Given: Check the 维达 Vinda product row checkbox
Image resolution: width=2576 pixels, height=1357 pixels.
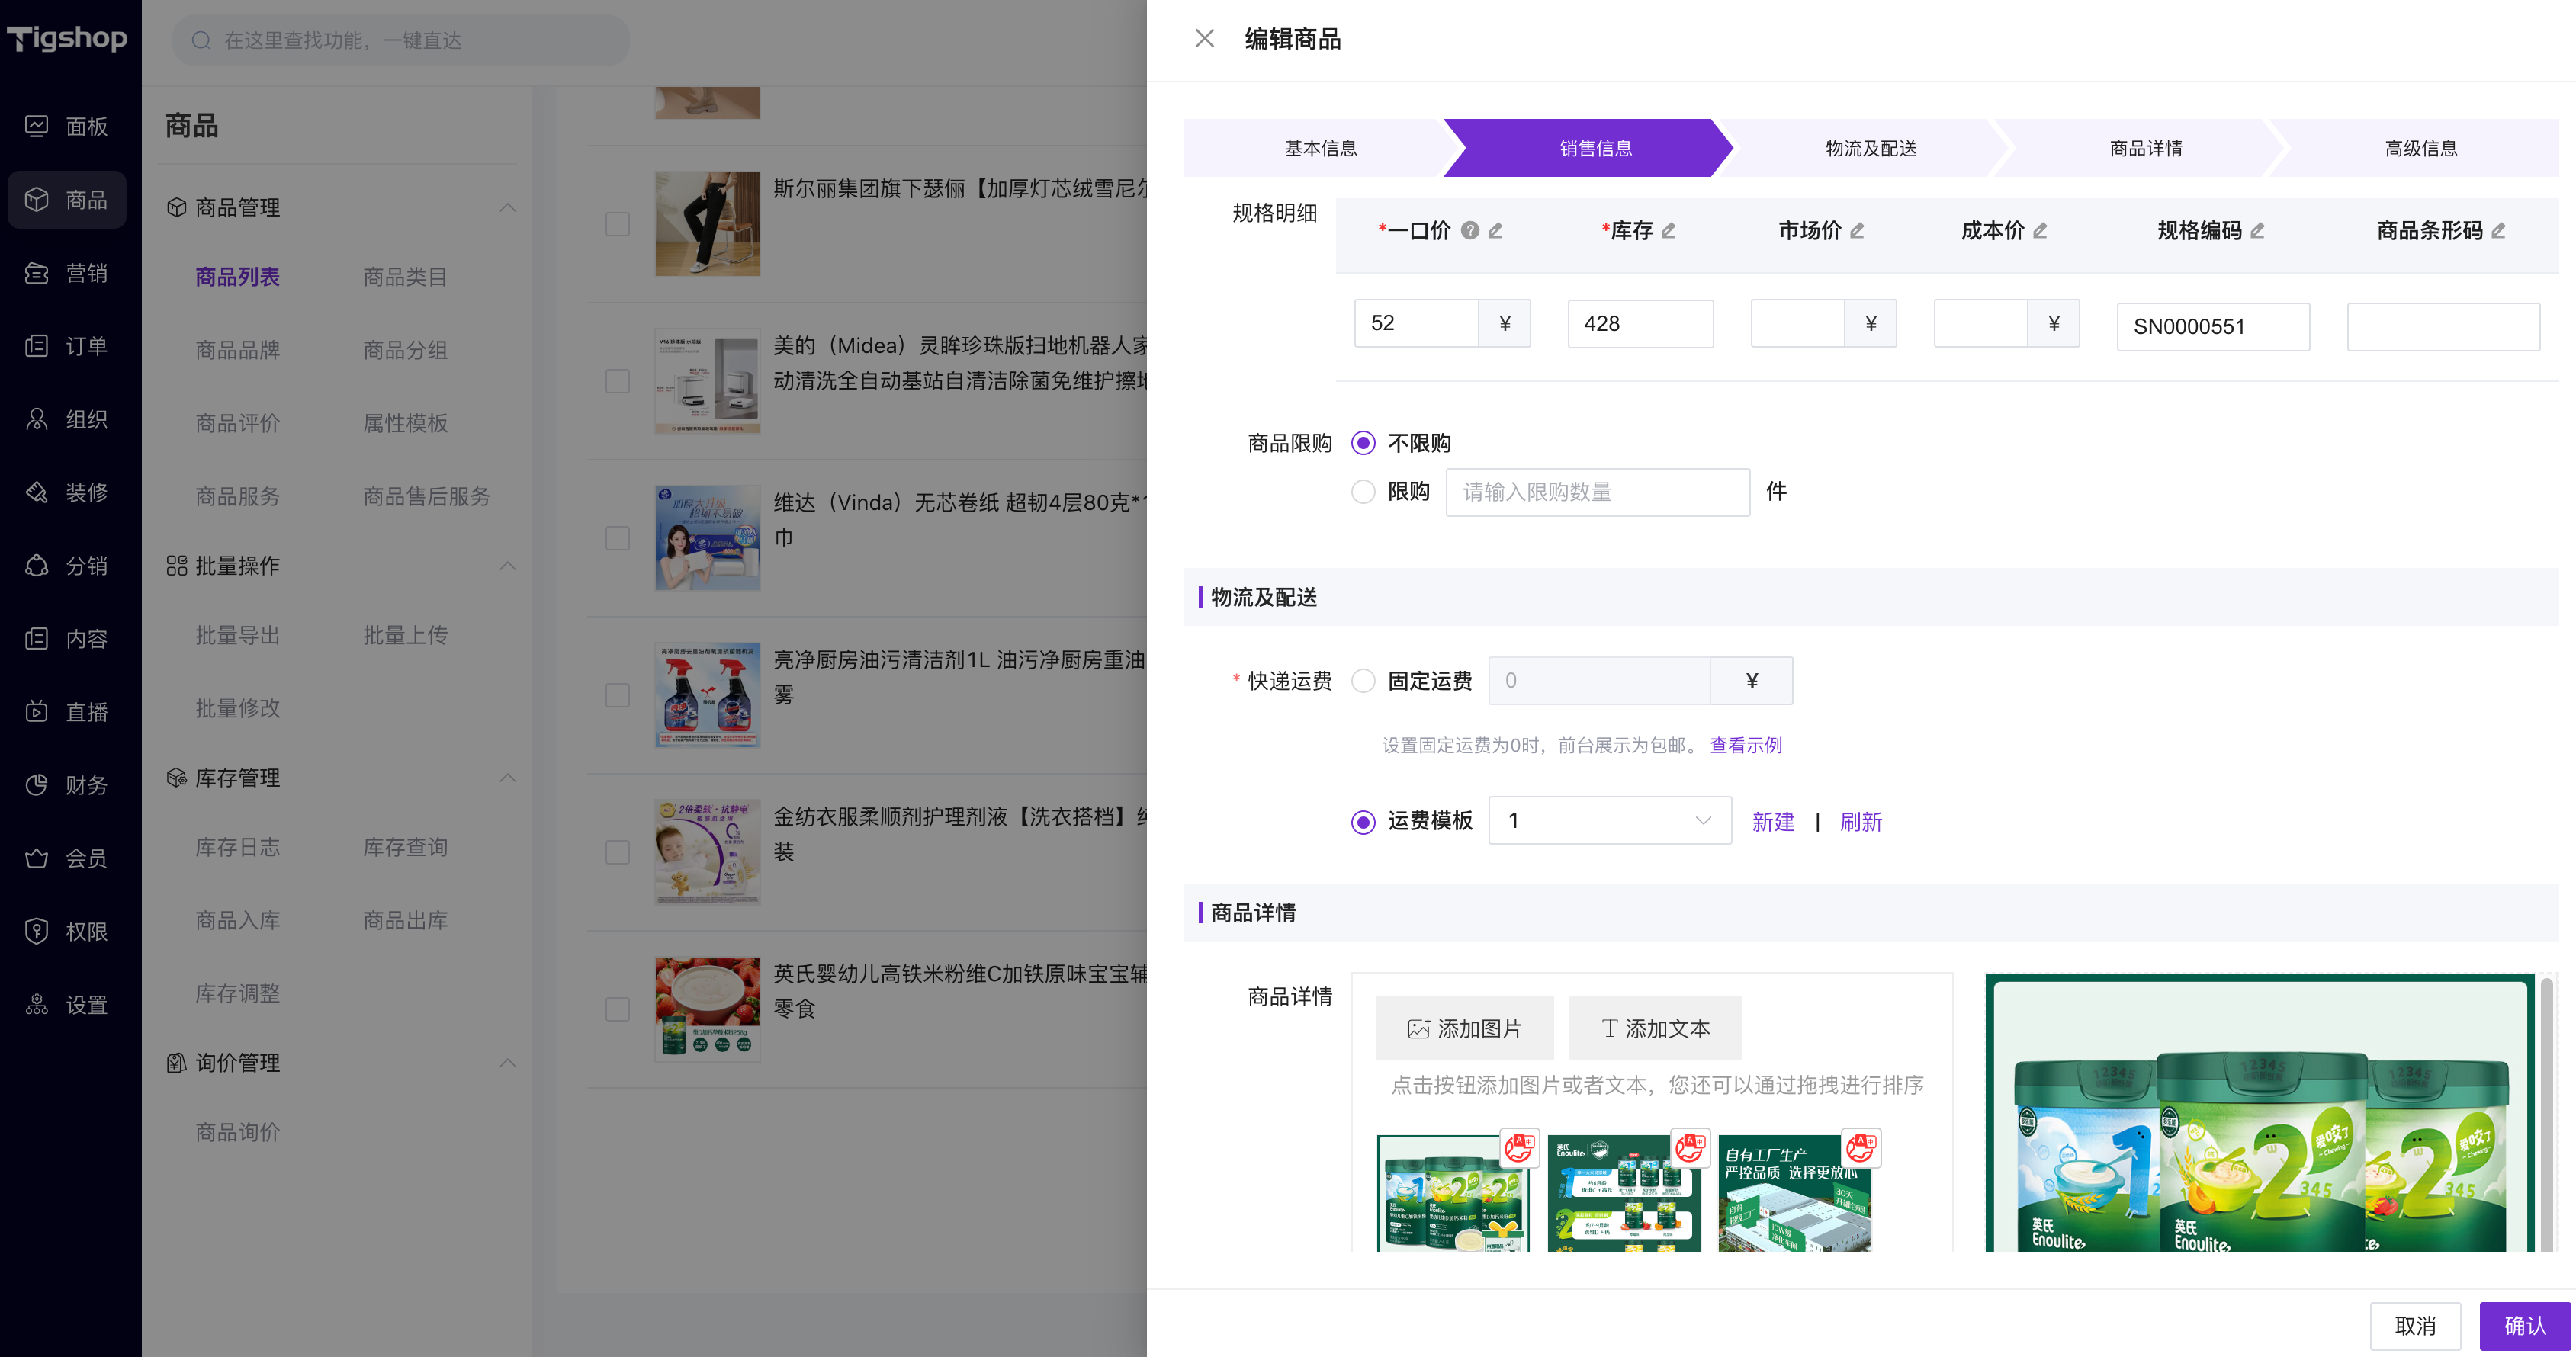Looking at the screenshot, I should pos(618,538).
